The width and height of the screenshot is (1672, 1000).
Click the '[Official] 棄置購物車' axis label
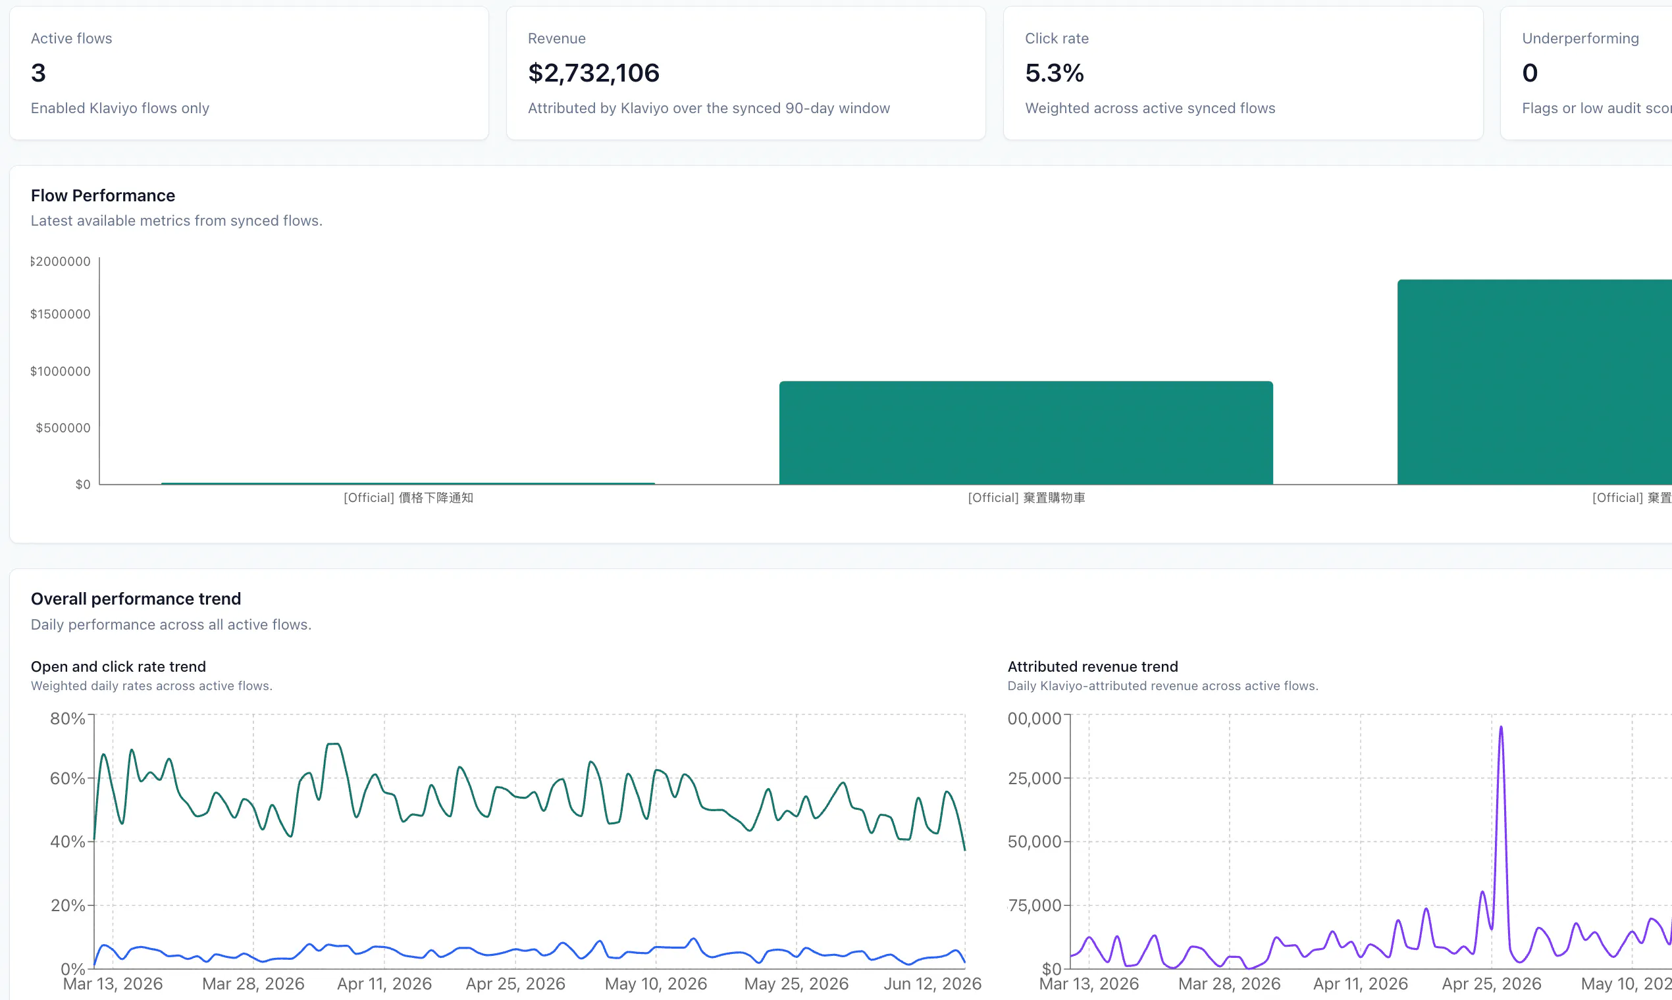point(1026,497)
